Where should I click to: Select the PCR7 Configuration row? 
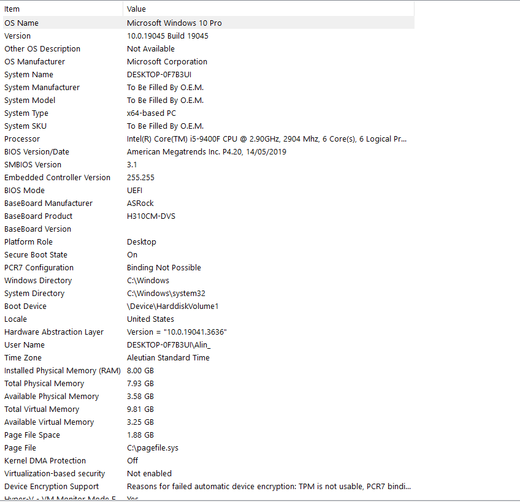[208, 268]
